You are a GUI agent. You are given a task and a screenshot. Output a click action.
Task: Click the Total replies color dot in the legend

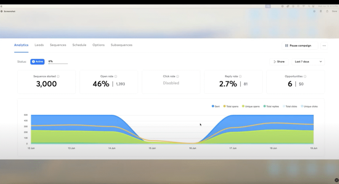pos(265,106)
